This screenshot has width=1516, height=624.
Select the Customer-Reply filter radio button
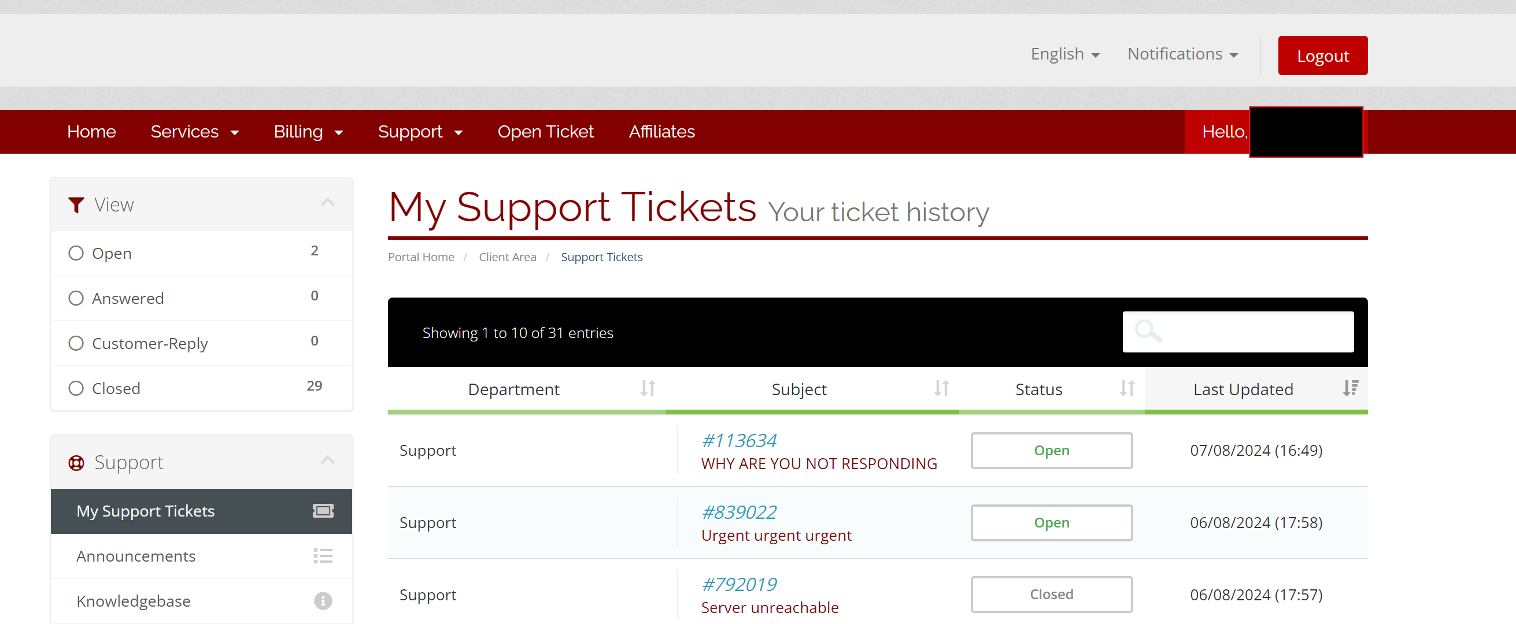pyautogui.click(x=76, y=343)
